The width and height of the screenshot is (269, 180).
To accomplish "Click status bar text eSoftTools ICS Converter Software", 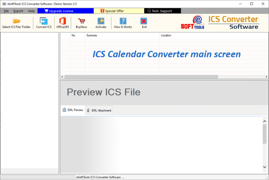I will [x=98, y=177].
